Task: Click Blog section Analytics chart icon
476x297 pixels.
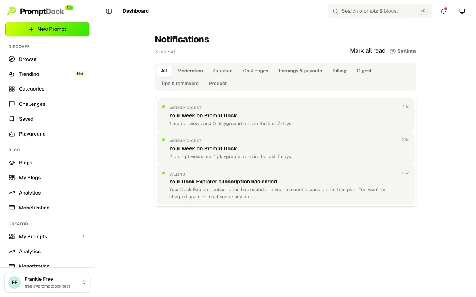Action: (12, 193)
